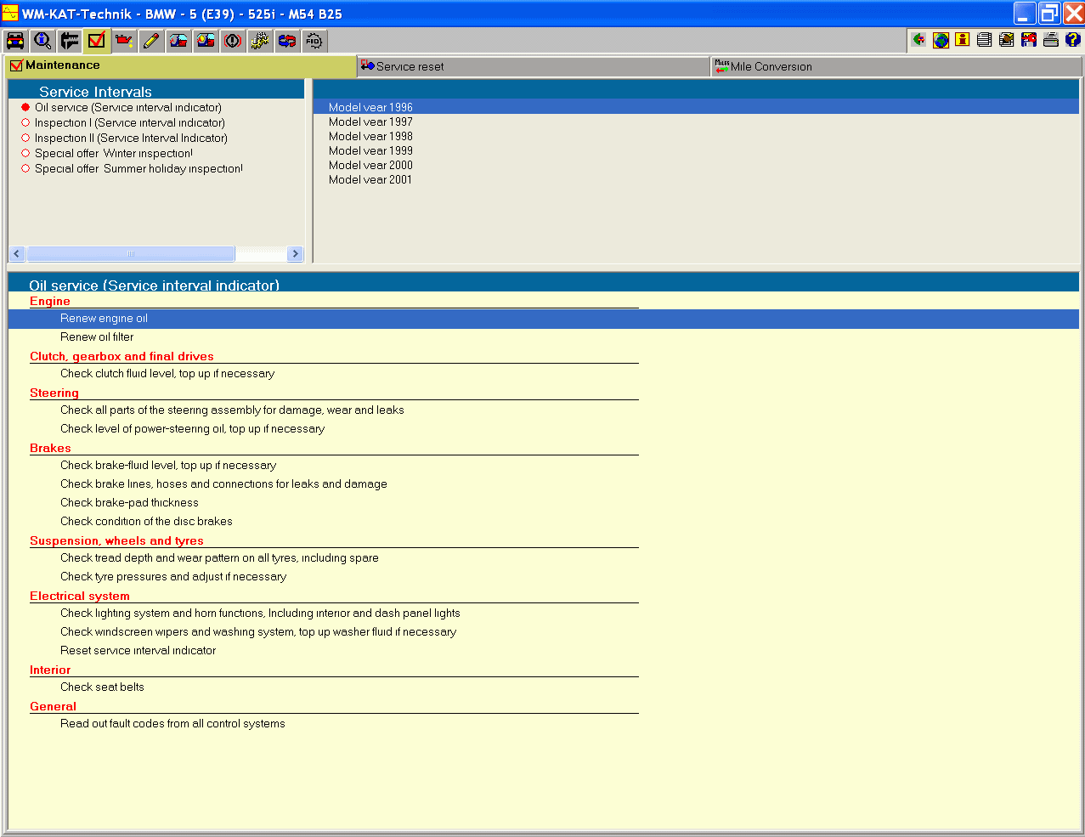Select the 'Renew engine oil' row
Screen dimensions: 1085x837
pos(544,319)
